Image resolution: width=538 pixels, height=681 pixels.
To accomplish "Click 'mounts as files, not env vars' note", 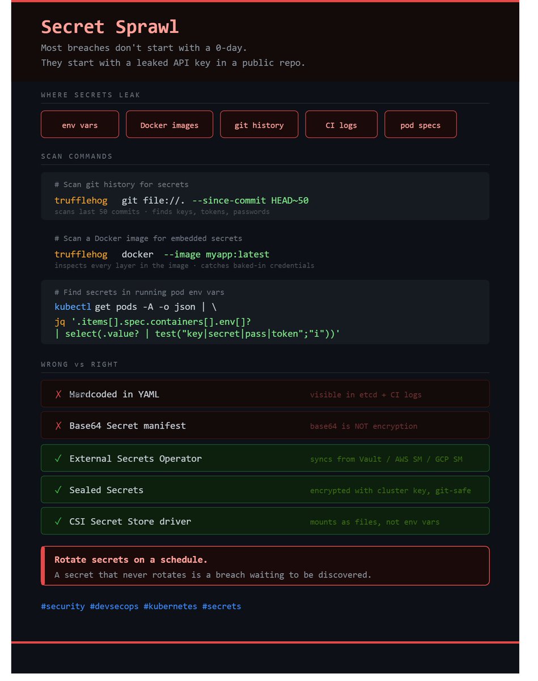I will click(375, 522).
